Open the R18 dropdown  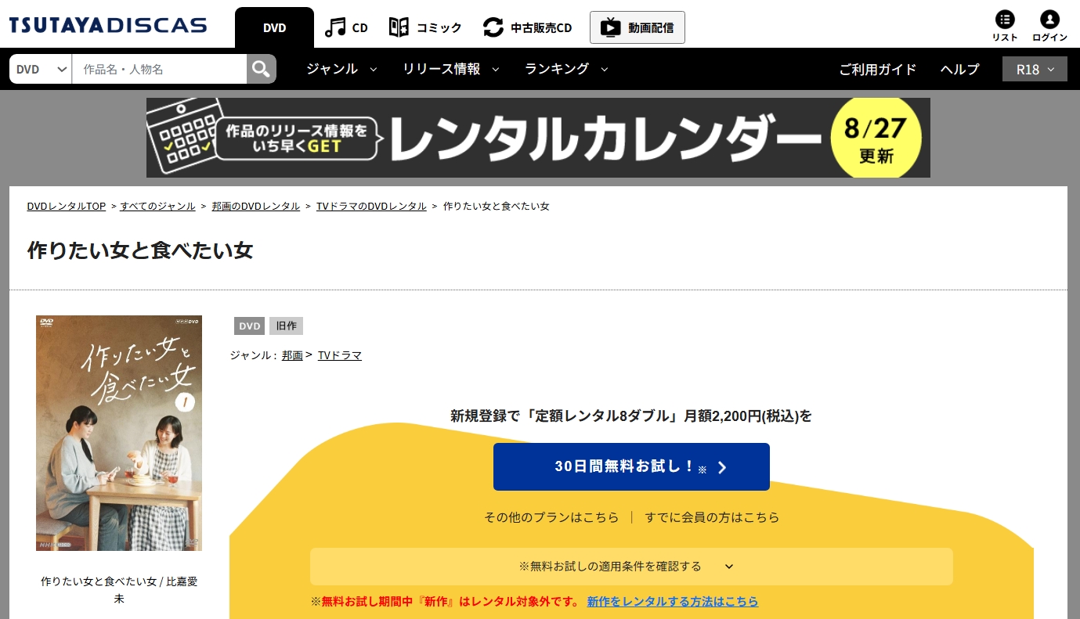click(1035, 69)
